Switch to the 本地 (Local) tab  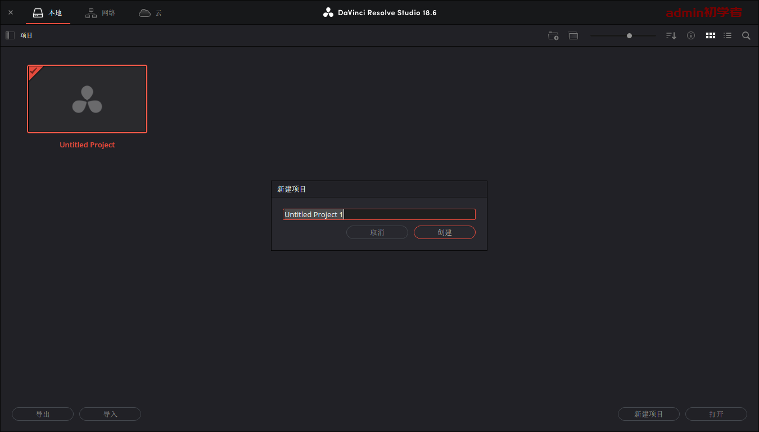[x=48, y=12]
